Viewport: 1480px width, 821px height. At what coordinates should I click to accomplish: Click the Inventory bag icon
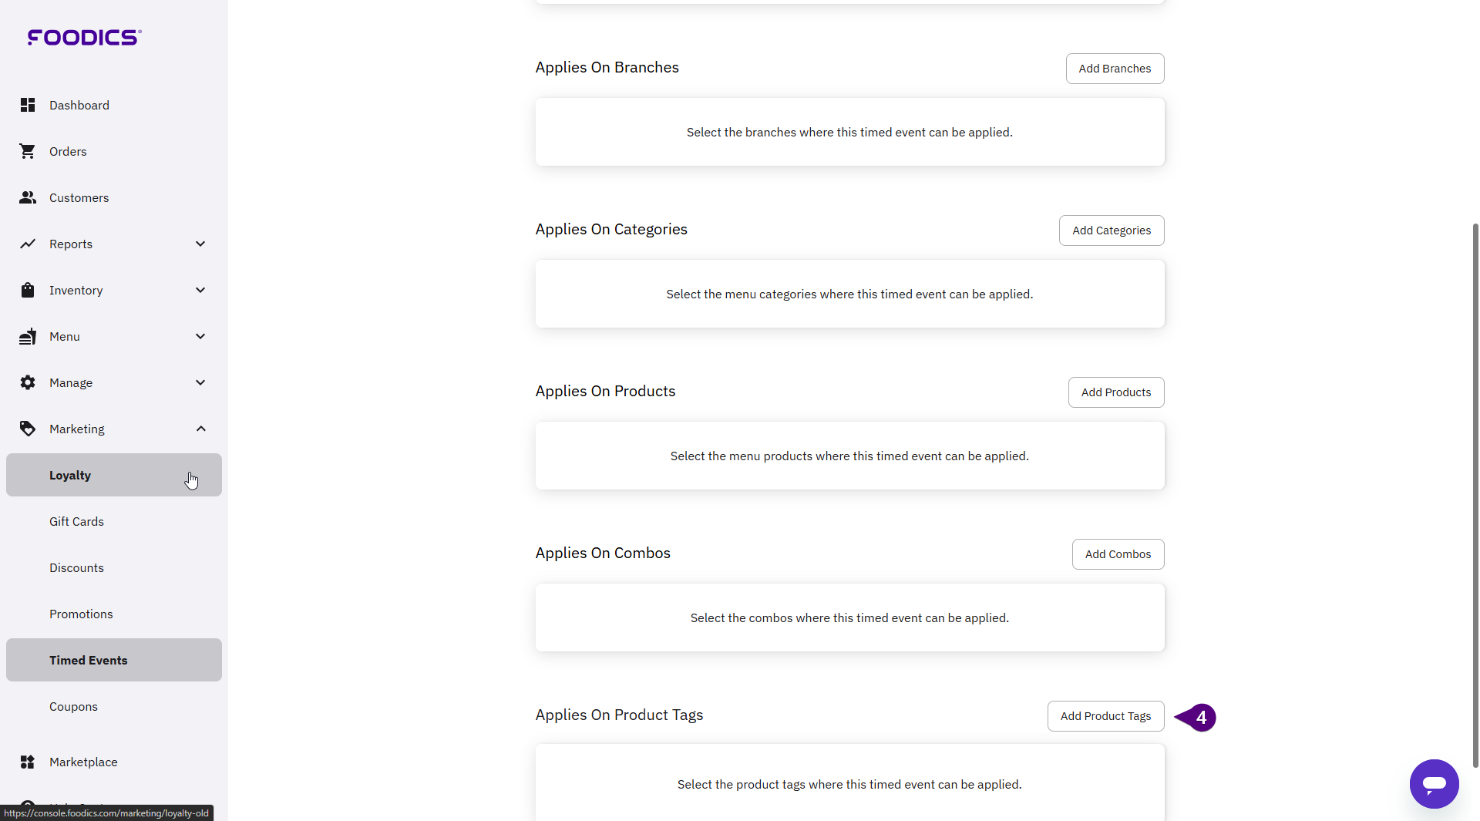click(x=28, y=290)
